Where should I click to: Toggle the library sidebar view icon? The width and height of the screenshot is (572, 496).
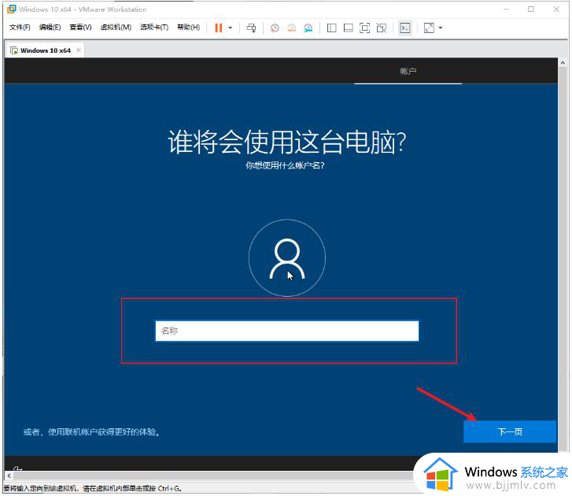click(x=331, y=28)
